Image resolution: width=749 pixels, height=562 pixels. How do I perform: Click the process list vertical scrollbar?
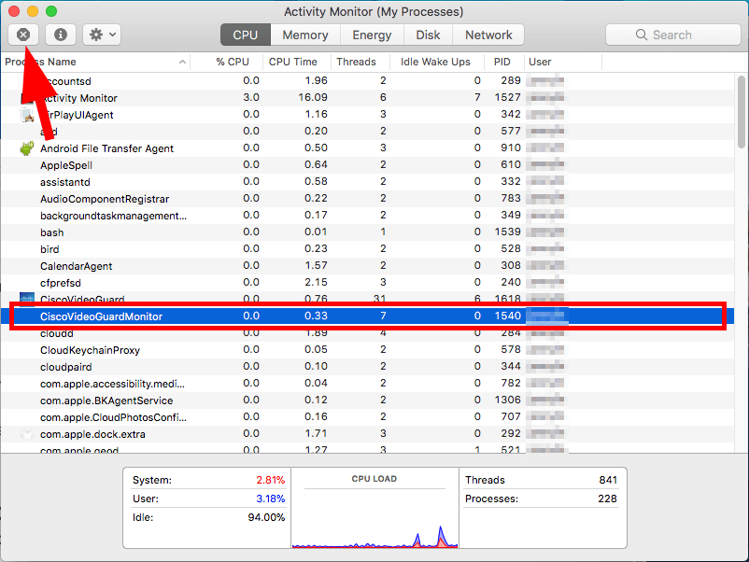tap(741, 112)
